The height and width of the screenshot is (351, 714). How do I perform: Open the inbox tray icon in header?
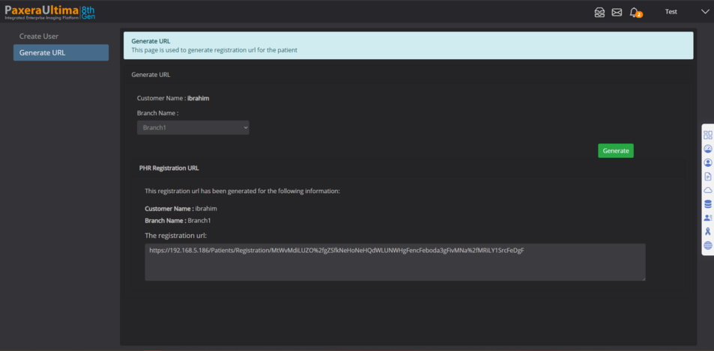pos(599,12)
